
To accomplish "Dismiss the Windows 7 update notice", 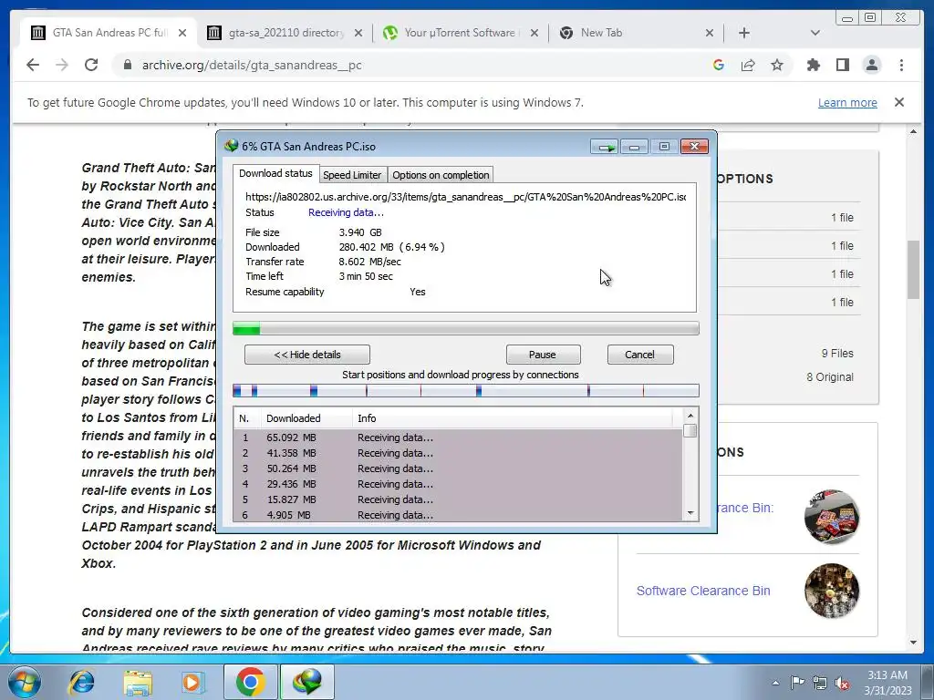I will (x=899, y=102).
